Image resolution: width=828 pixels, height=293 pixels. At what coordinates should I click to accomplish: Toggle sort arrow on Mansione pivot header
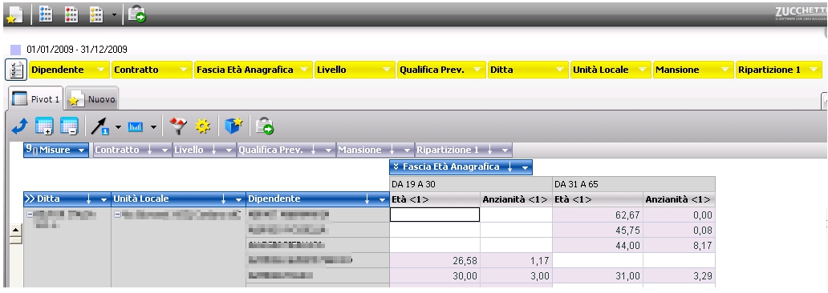(x=392, y=151)
